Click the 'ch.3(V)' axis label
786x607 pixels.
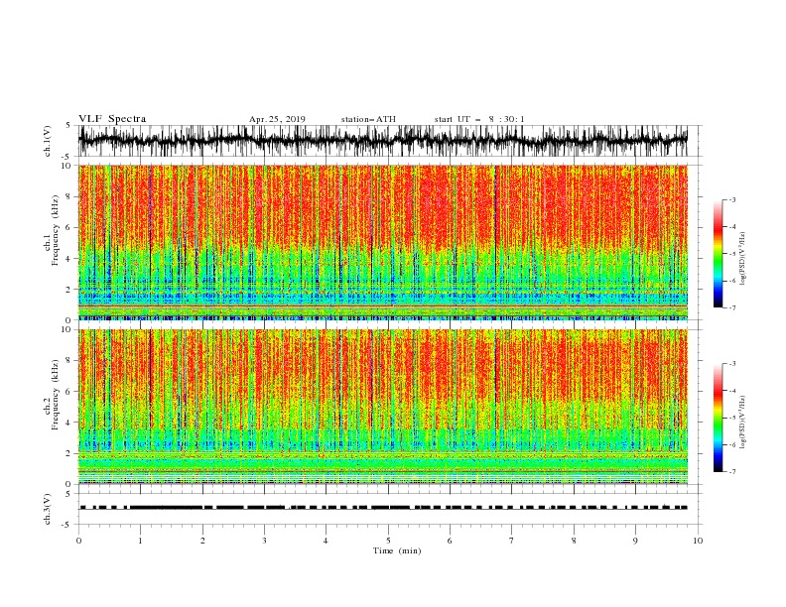48,509
